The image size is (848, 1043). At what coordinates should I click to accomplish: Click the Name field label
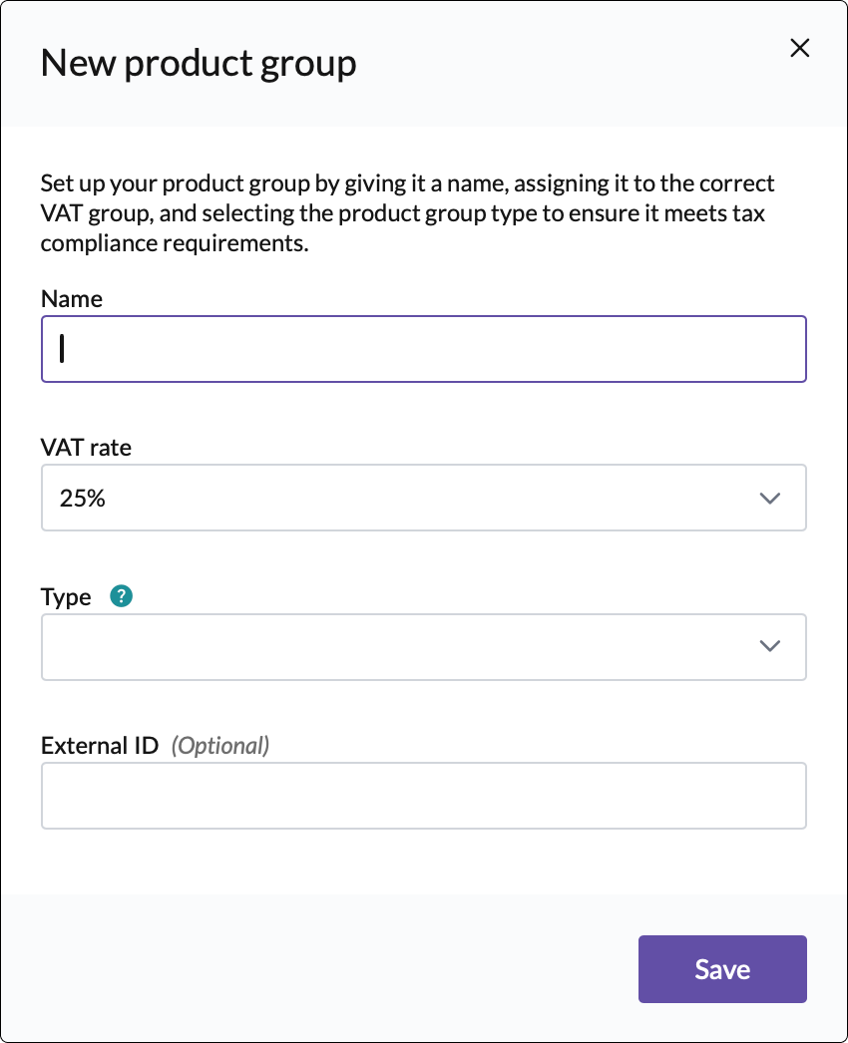tap(72, 298)
